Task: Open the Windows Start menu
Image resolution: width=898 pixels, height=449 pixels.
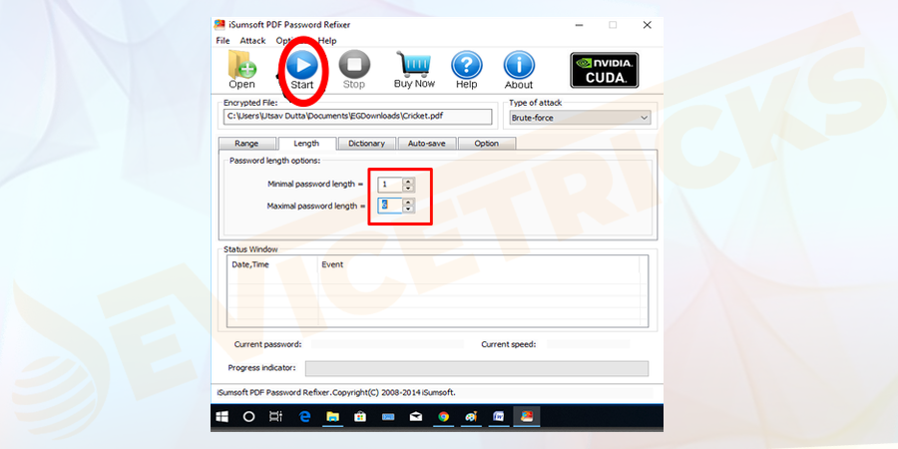Action: tap(222, 417)
